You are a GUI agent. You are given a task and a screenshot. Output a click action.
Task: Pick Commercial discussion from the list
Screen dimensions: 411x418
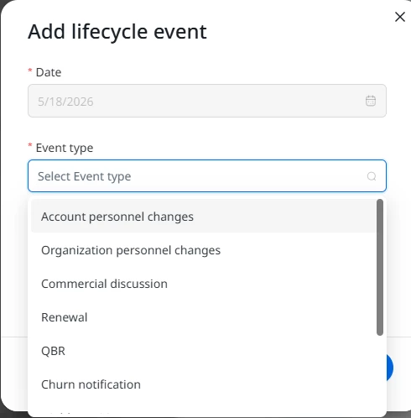(x=203, y=284)
